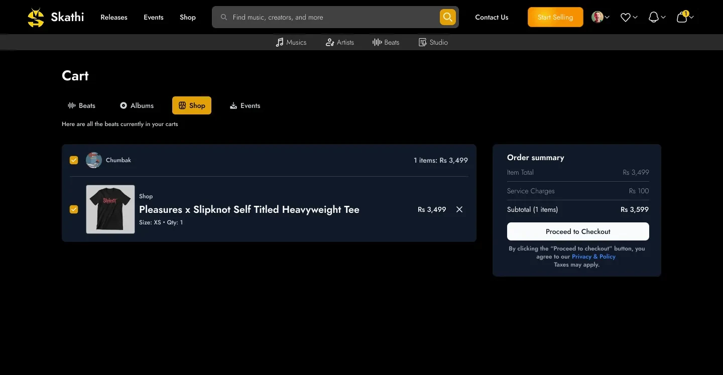Click the Contact Us link

tap(492, 17)
